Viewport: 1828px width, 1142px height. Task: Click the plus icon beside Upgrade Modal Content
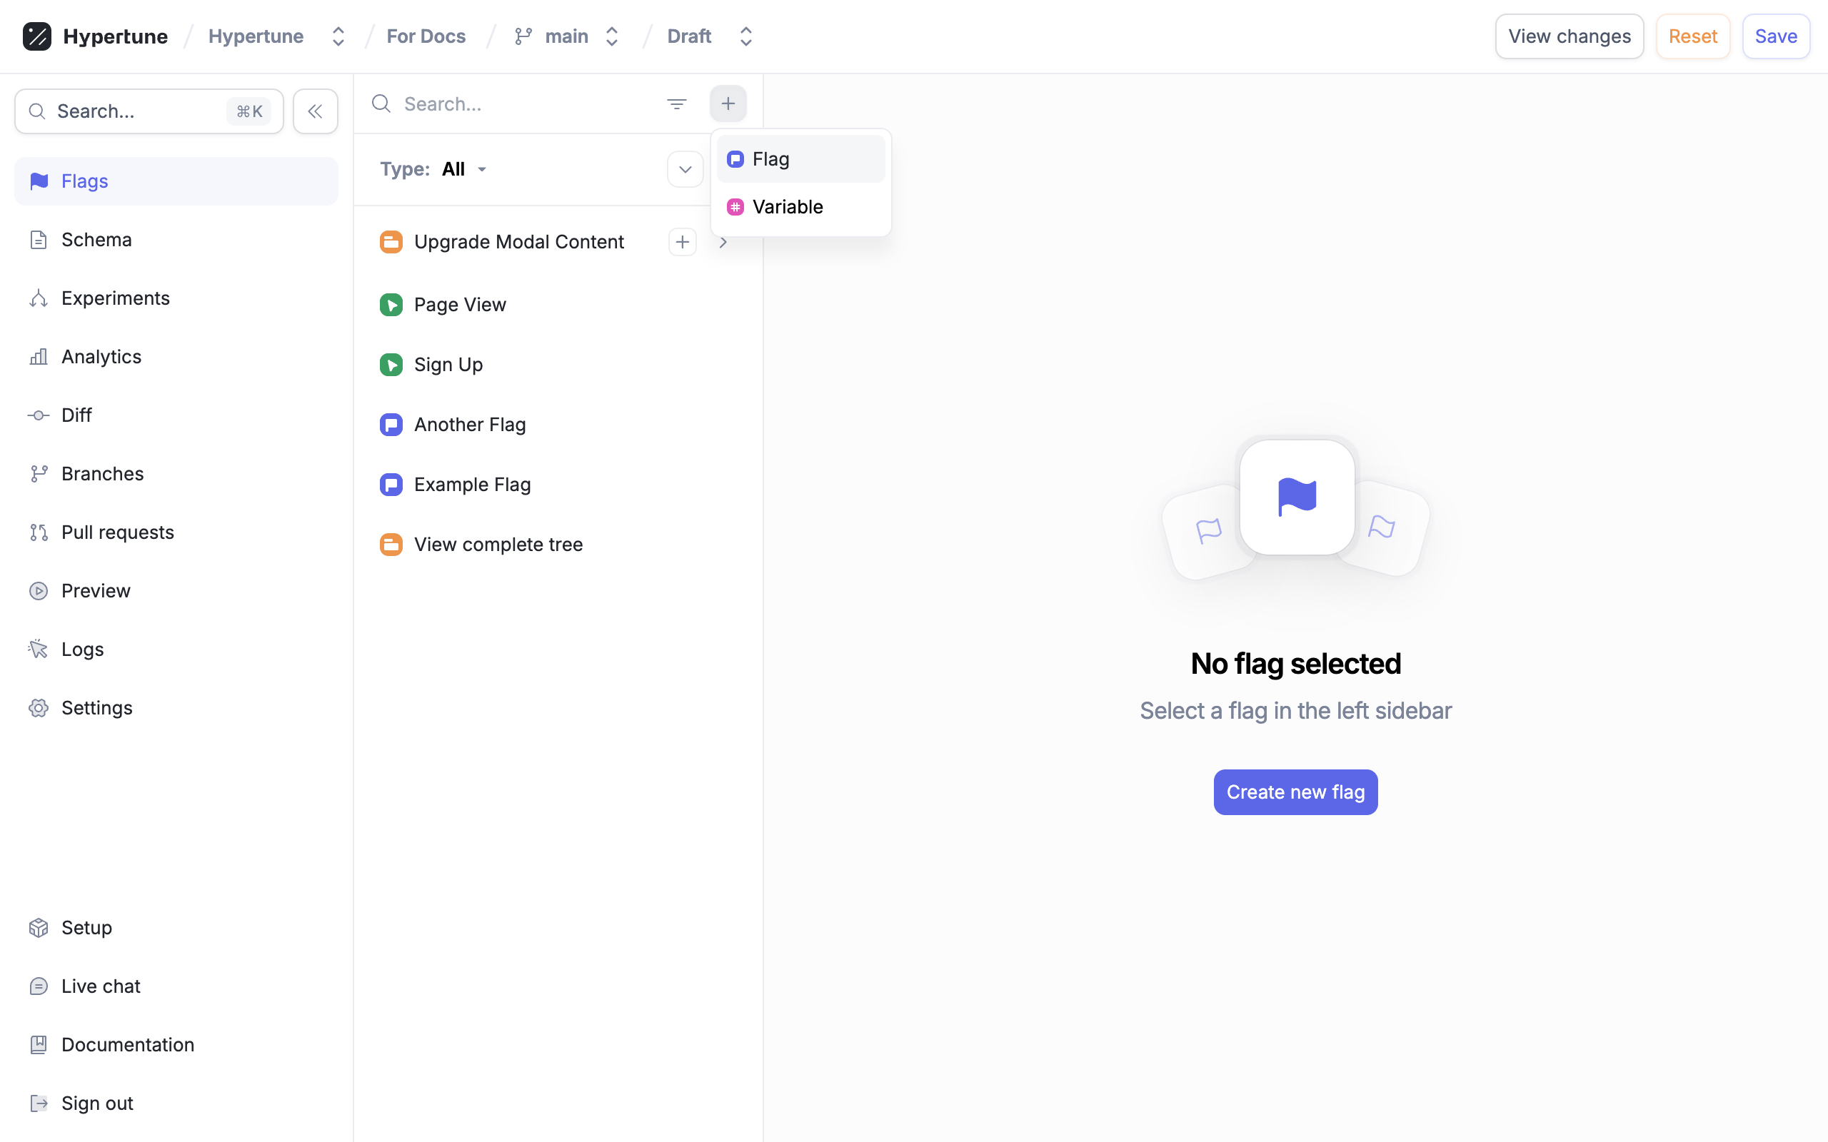[682, 242]
